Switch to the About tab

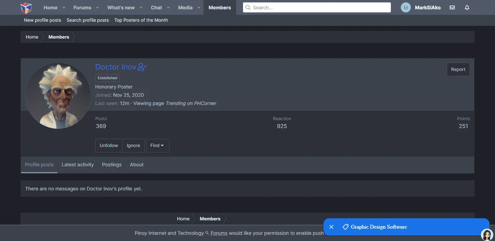136,165
